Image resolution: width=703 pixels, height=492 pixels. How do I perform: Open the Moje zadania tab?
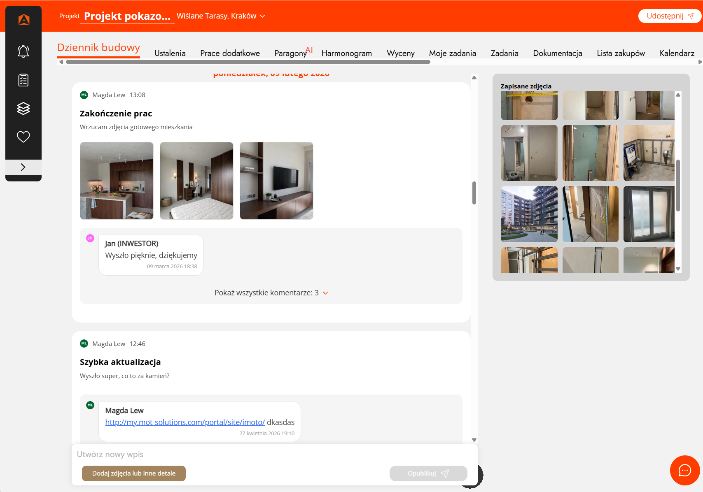(453, 53)
